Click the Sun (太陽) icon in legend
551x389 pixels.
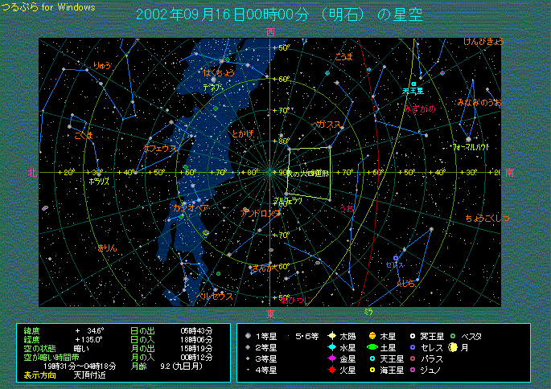click(331, 336)
